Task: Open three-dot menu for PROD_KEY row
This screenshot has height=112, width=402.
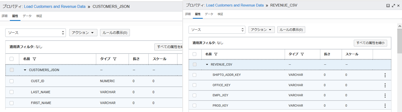Action: coord(385,106)
